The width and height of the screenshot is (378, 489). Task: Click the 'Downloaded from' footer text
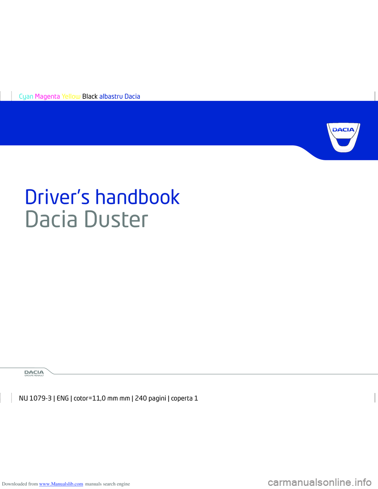20,484
